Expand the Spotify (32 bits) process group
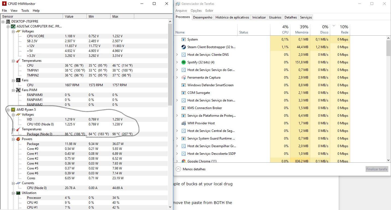The height and width of the screenshot is (210, 391). click(177, 62)
